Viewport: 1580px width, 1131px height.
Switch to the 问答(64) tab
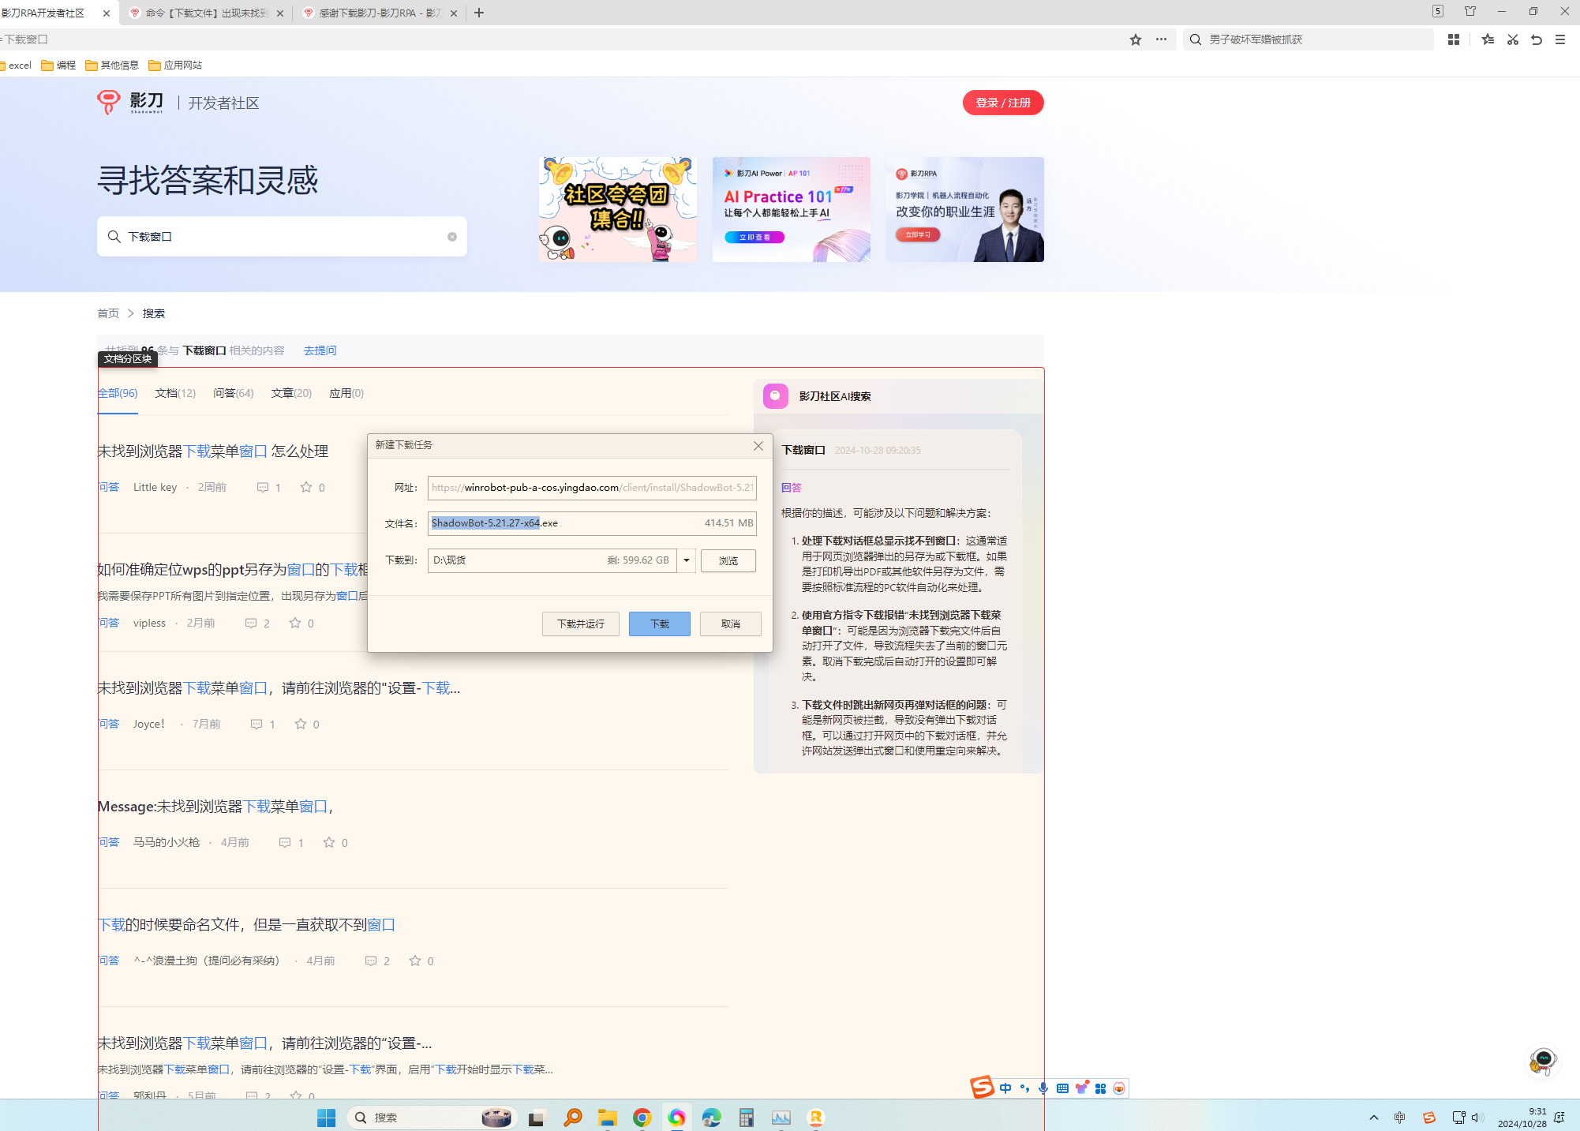coord(233,393)
